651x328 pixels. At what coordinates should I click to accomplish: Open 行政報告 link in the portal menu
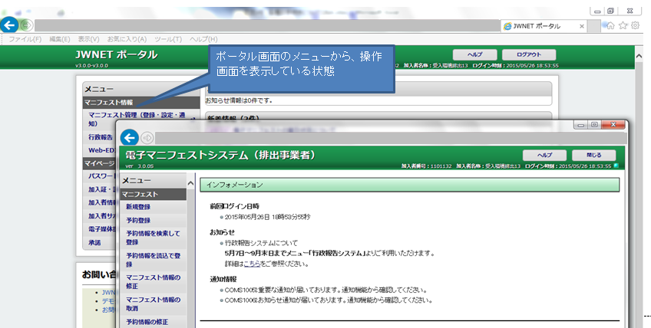[x=101, y=137]
